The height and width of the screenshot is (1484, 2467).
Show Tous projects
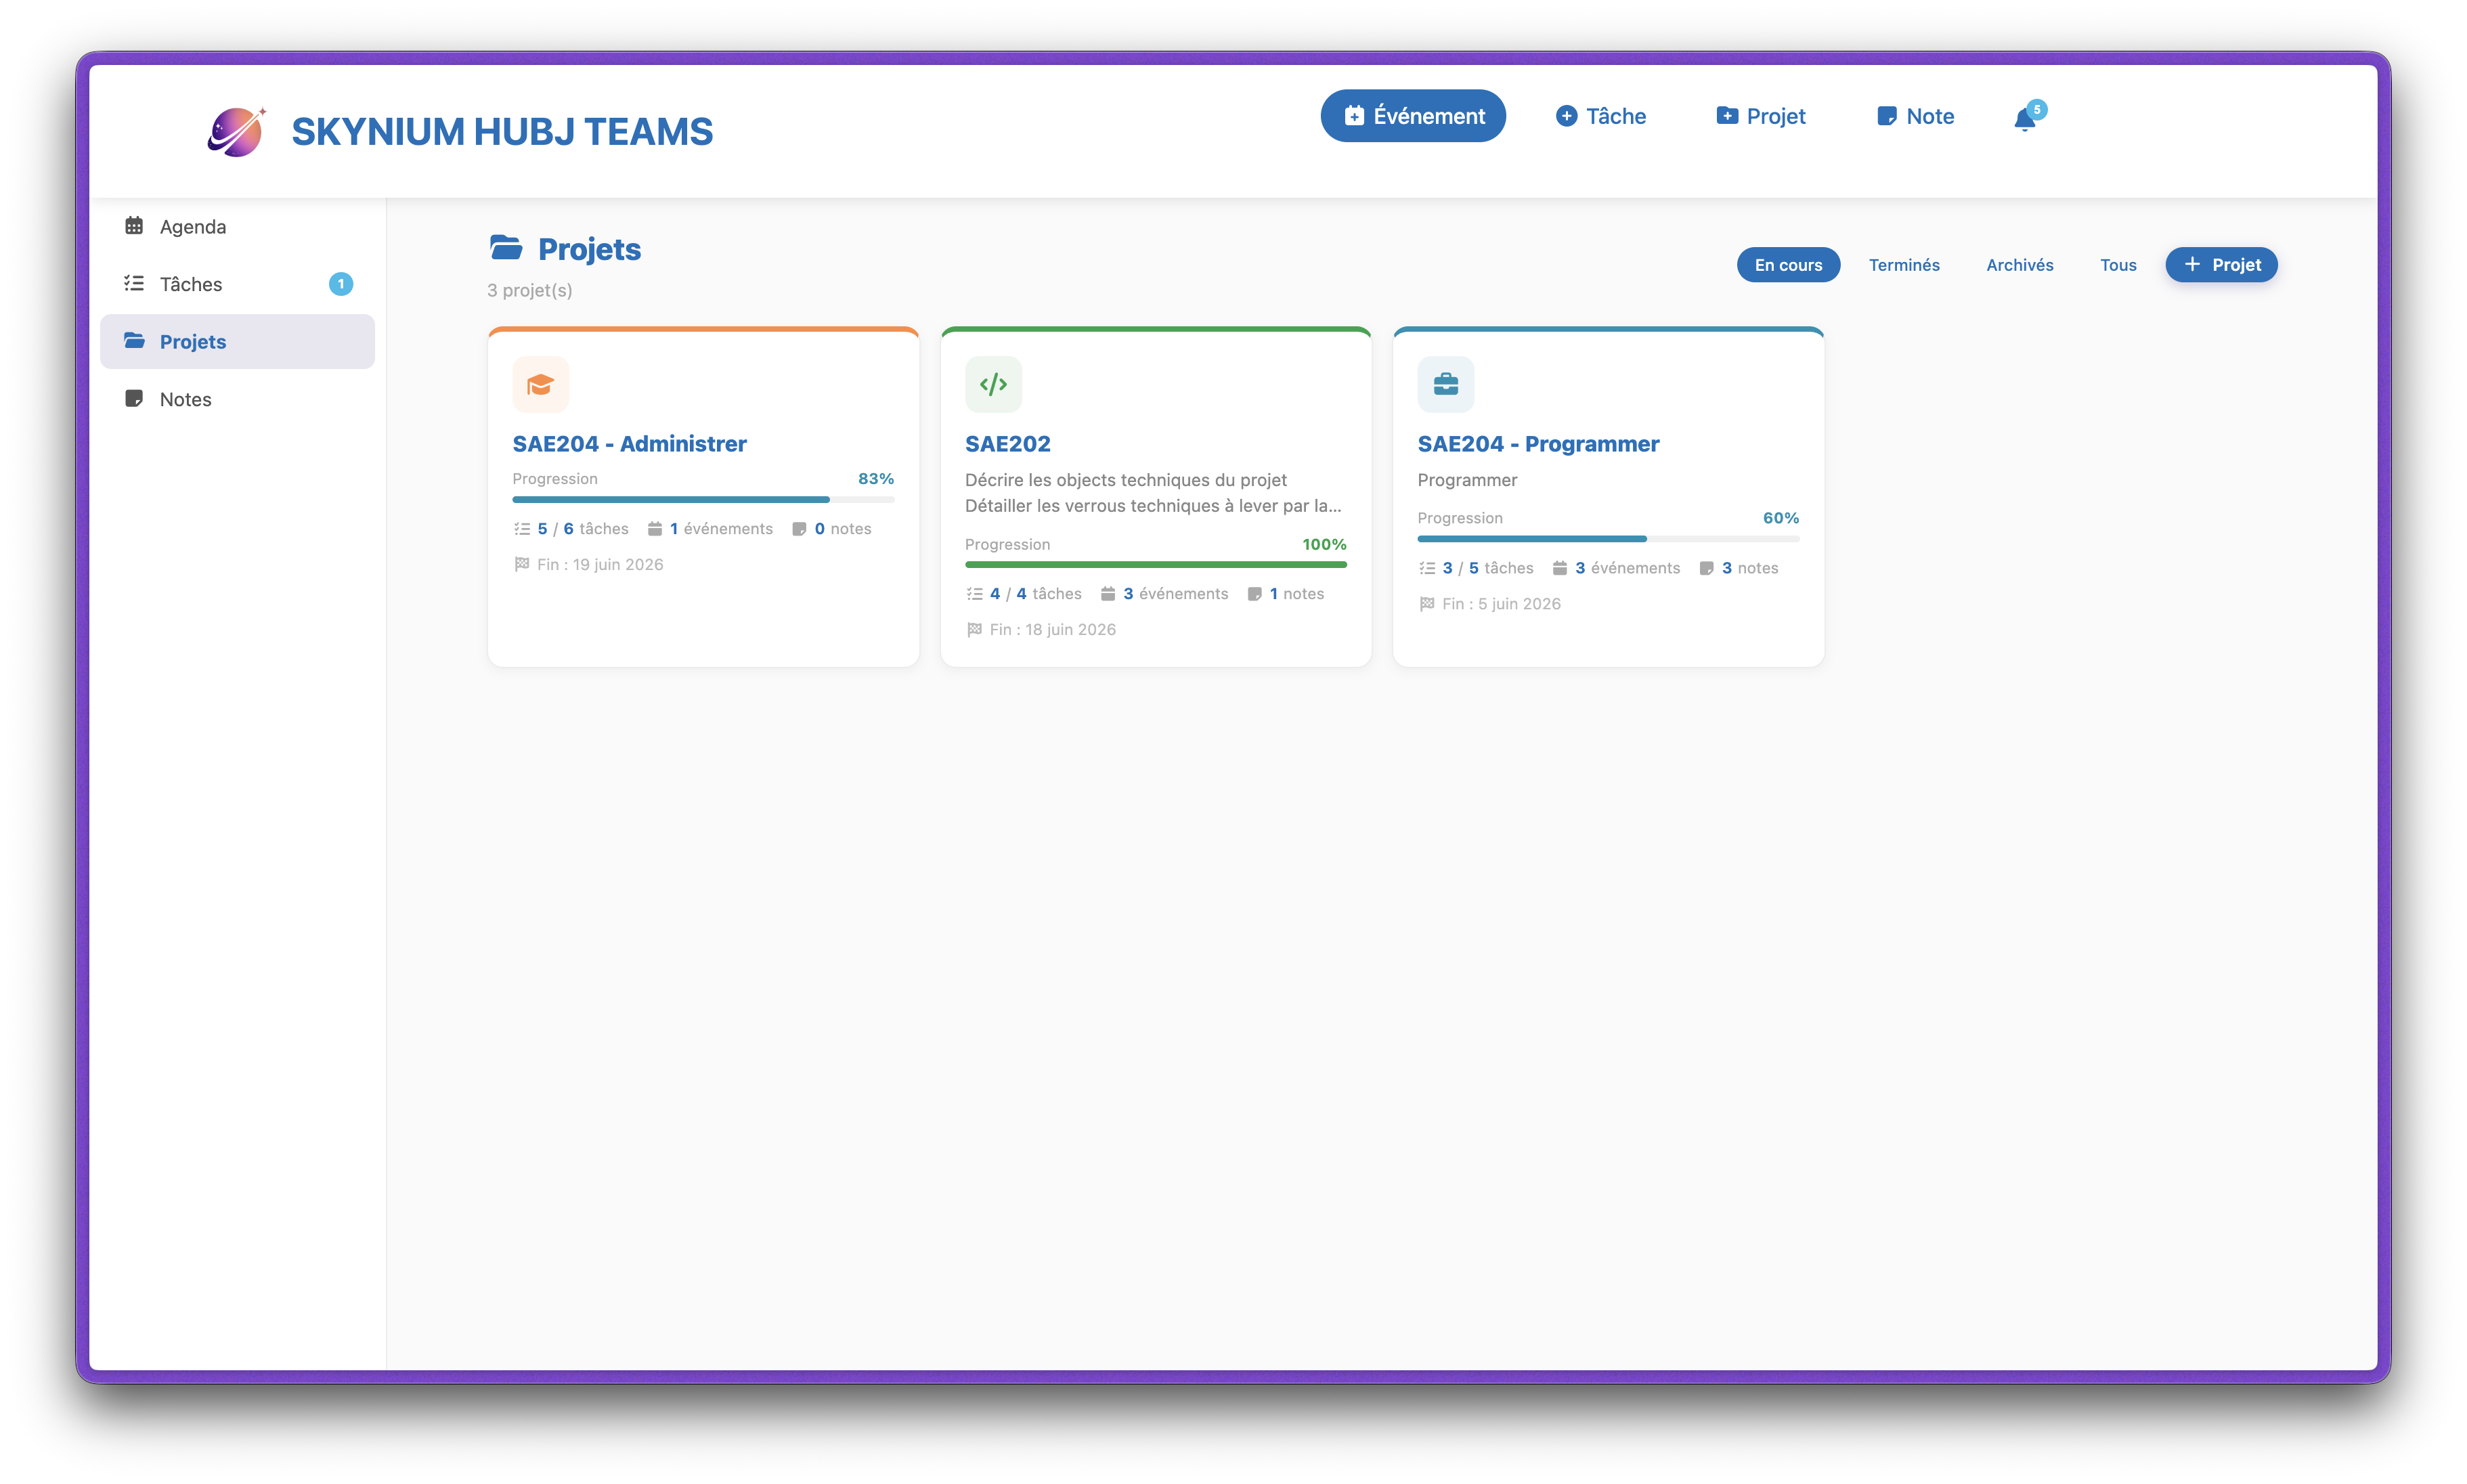(x=2118, y=265)
